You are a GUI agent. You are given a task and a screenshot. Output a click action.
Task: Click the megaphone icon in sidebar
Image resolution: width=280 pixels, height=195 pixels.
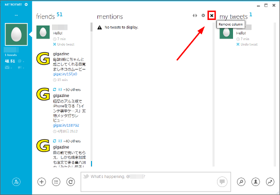pos(20,67)
